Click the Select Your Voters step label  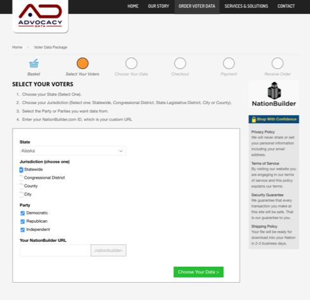pyautogui.click(x=83, y=74)
